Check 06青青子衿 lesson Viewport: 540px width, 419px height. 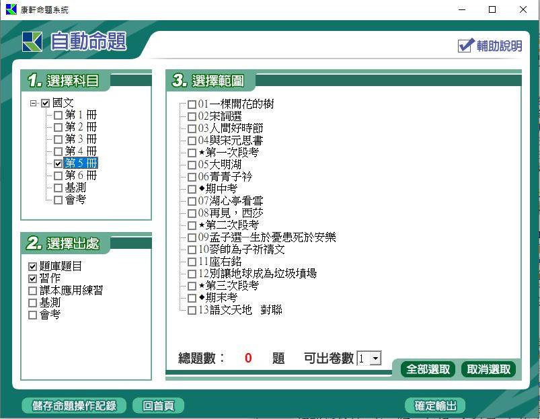pos(192,177)
